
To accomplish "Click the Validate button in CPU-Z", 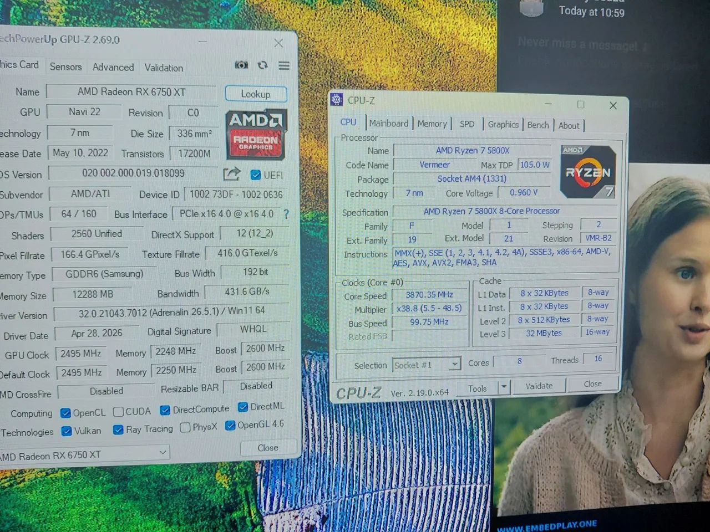I will [539, 386].
